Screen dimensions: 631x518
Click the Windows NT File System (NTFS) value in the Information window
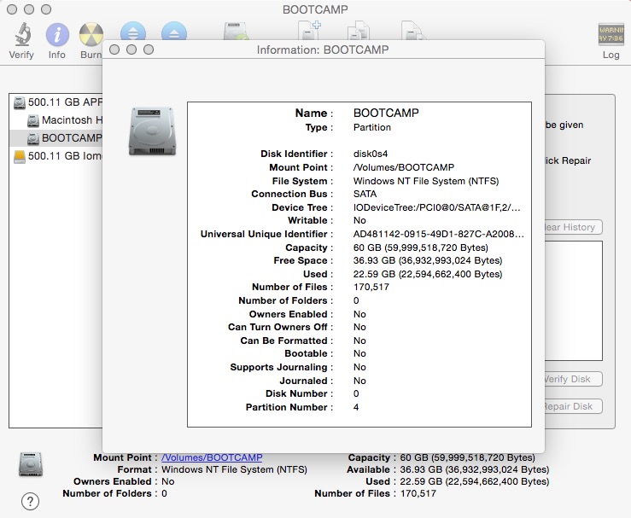426,181
